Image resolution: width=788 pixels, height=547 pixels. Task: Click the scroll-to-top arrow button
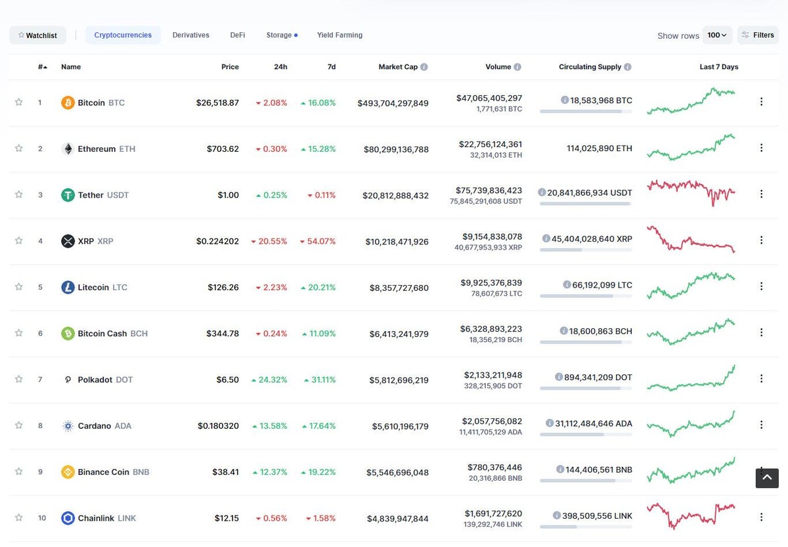(x=766, y=478)
